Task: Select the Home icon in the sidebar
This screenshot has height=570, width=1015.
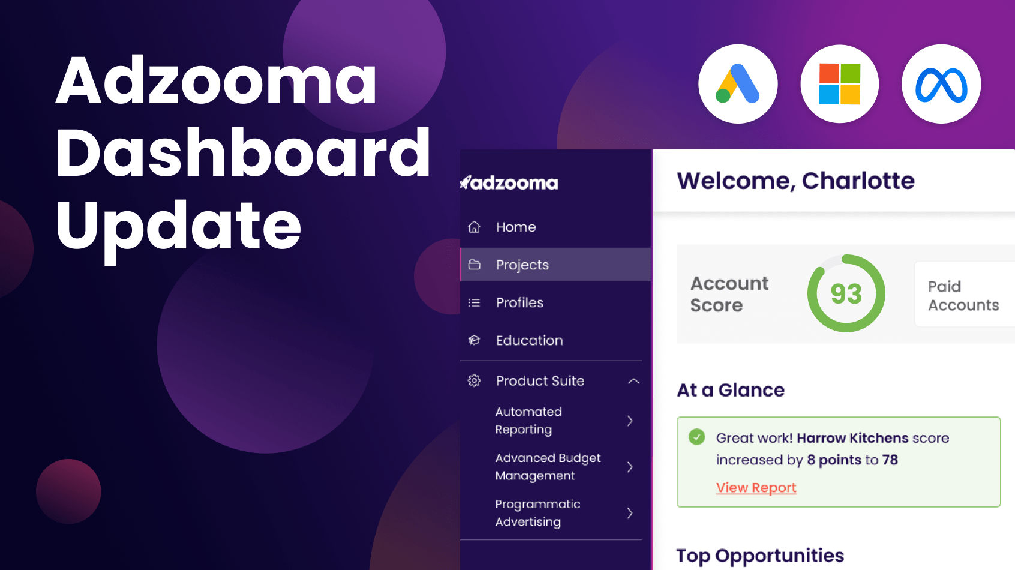Action: [x=475, y=227]
